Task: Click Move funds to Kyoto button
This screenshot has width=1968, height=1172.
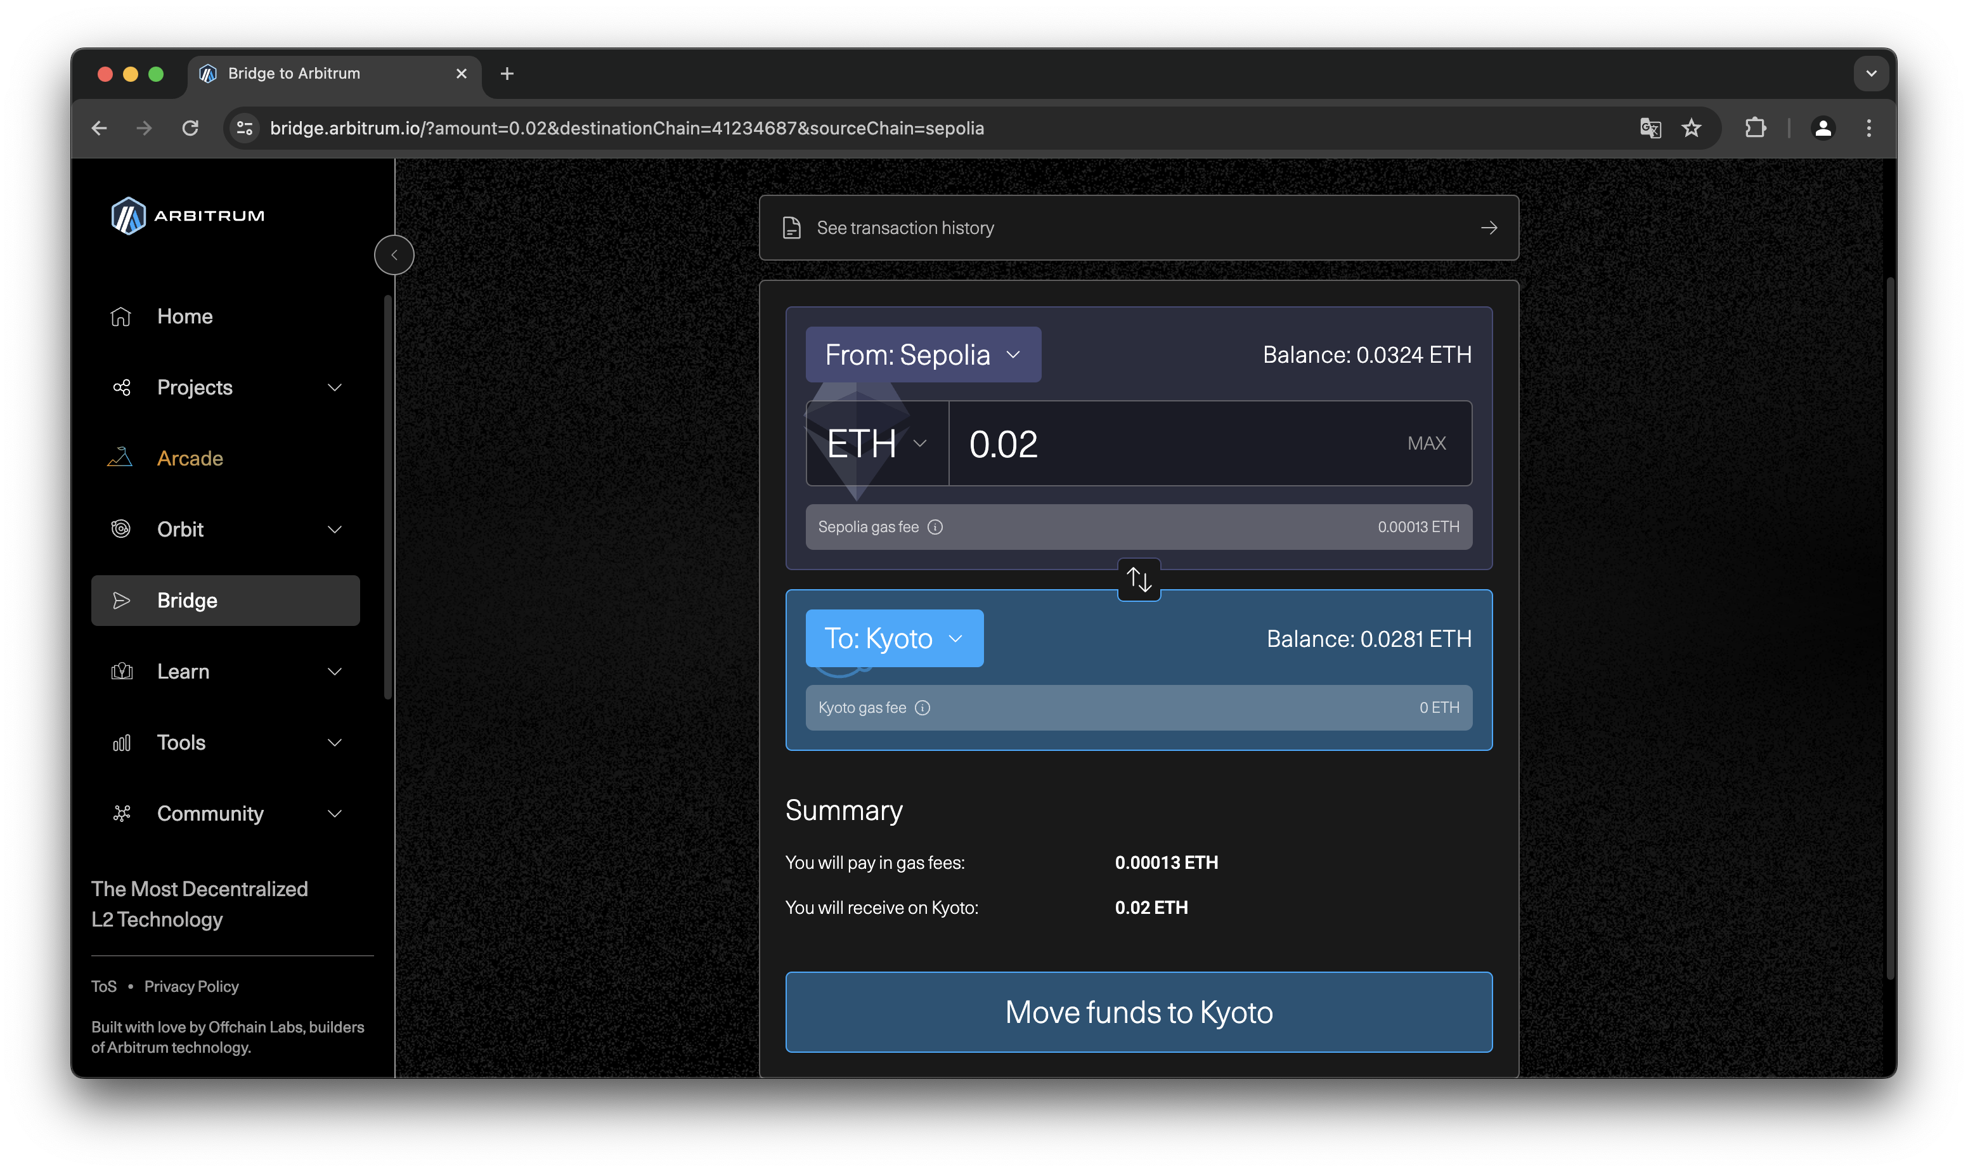Action: click(1138, 1012)
